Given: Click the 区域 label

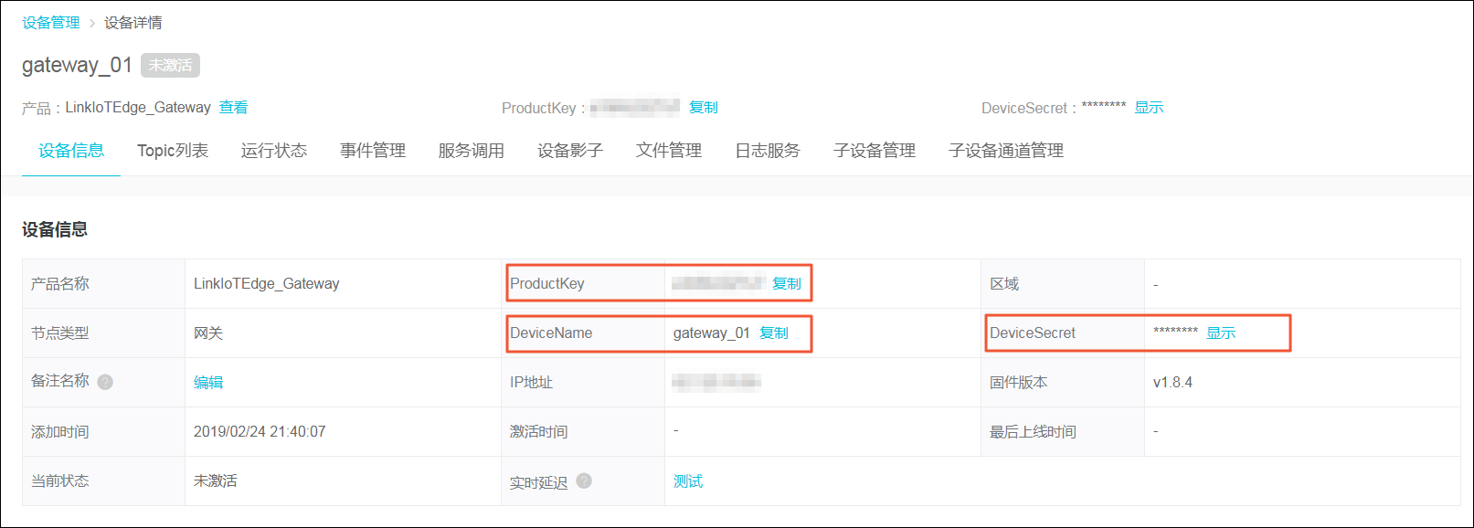Looking at the screenshot, I should coord(1004,283).
